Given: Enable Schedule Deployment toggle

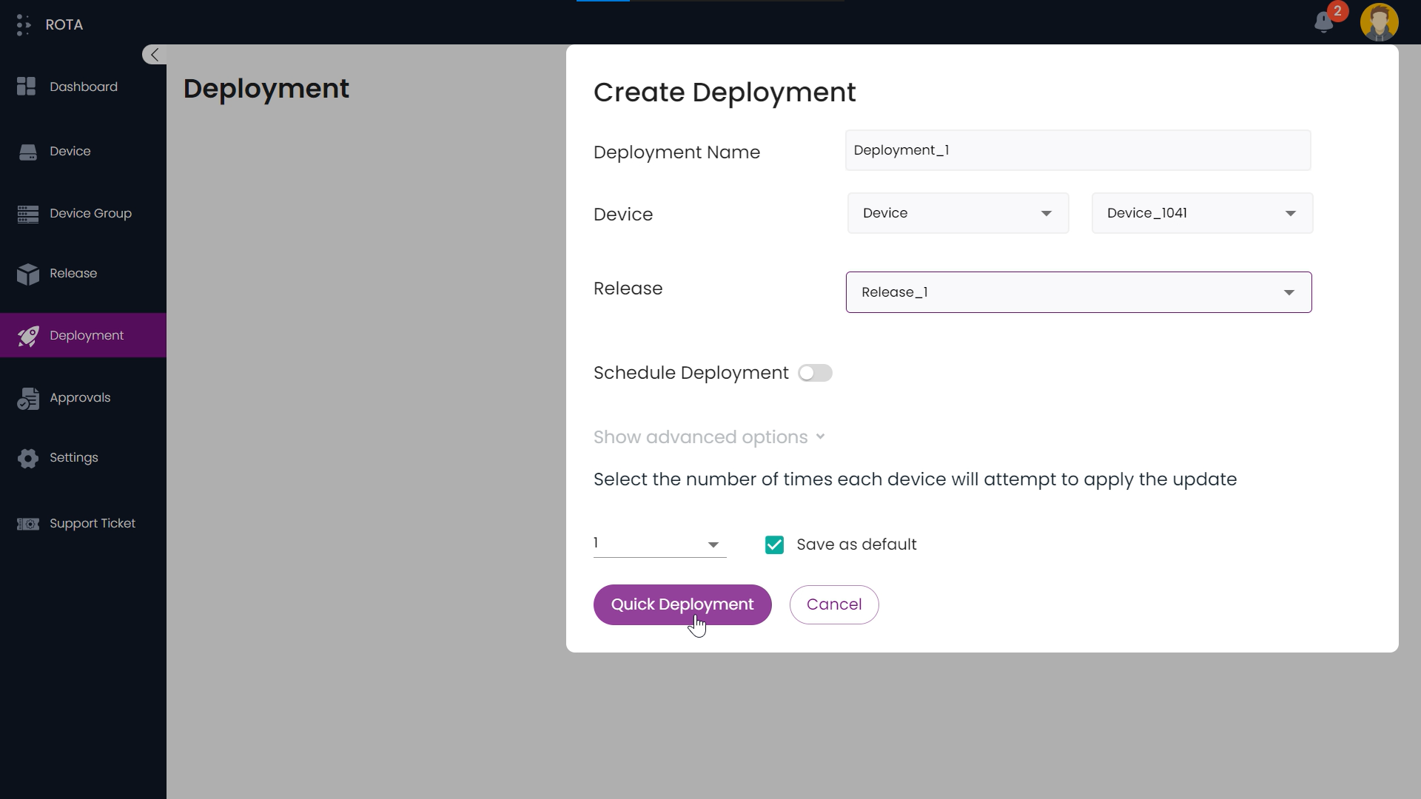Looking at the screenshot, I should (815, 373).
